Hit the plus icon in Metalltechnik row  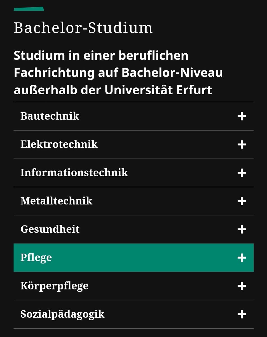tap(242, 201)
